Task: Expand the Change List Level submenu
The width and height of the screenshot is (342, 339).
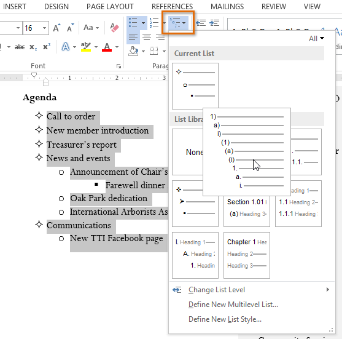Action: [252, 290]
